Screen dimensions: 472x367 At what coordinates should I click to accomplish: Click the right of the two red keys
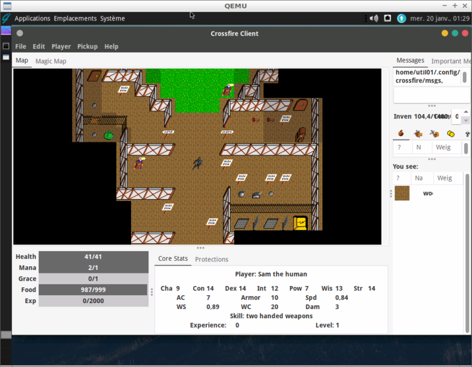tap(270, 120)
